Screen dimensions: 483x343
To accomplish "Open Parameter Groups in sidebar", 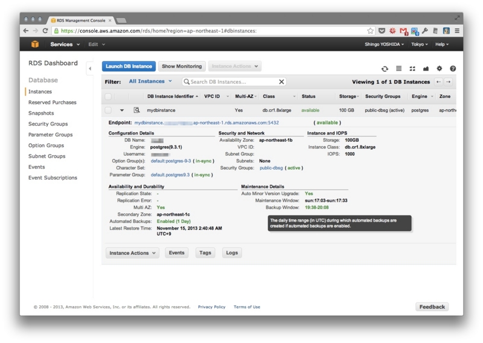I will coord(51,135).
